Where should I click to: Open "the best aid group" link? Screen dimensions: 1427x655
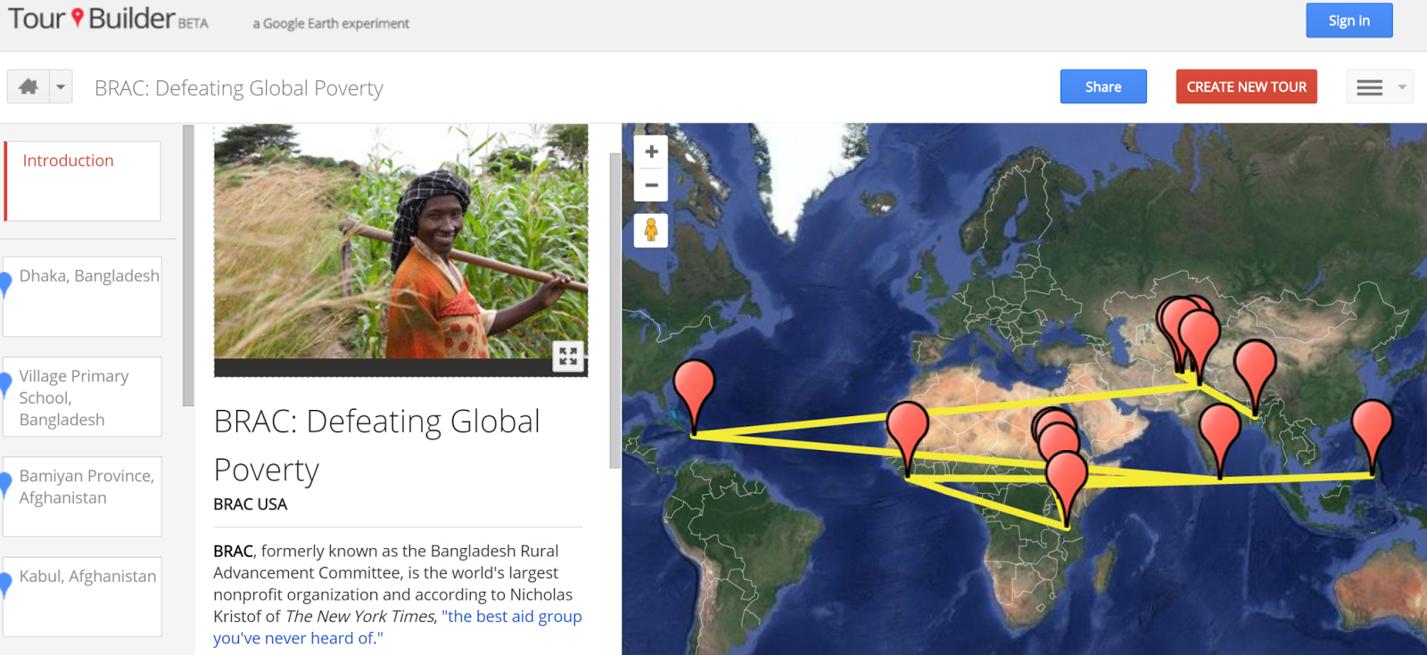[x=511, y=617]
